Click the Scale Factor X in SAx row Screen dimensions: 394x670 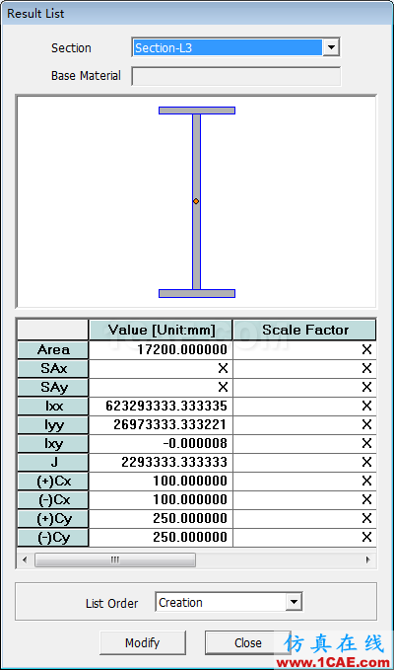pos(366,369)
